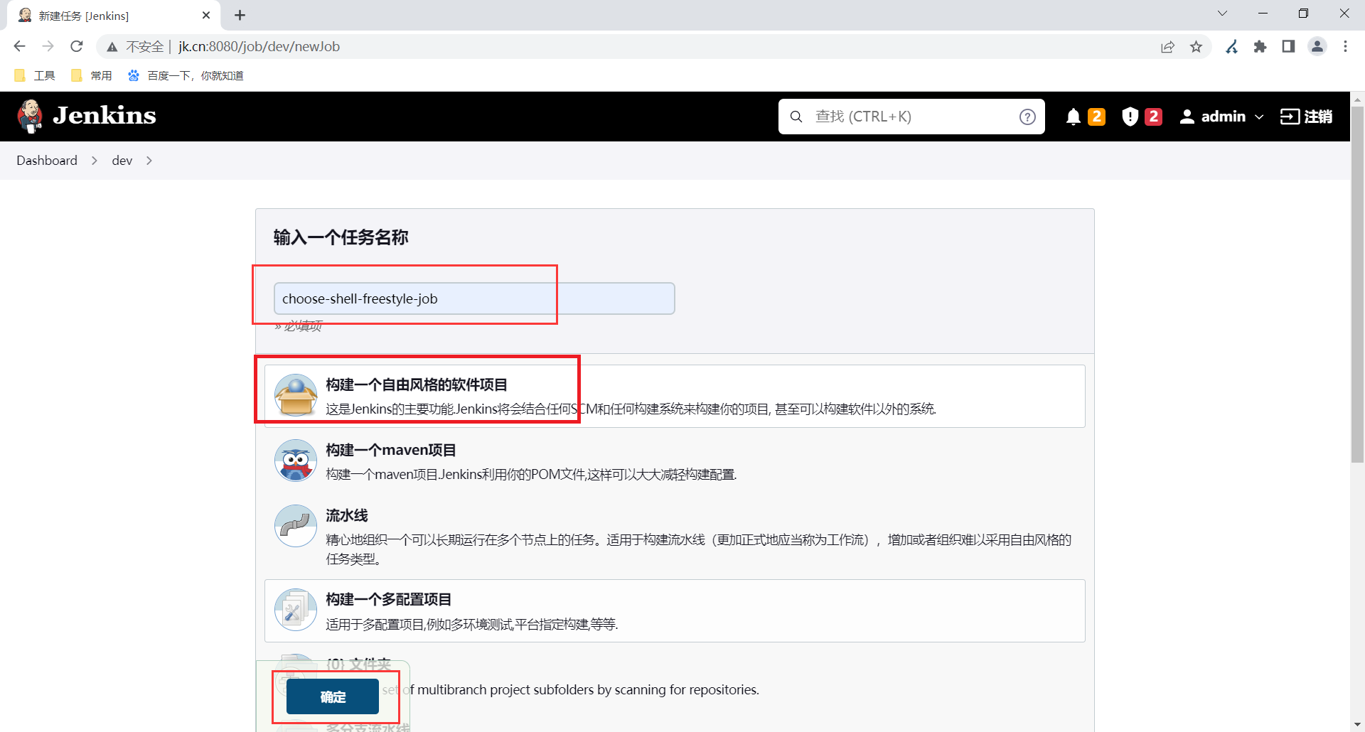Click the 查找 search box
The image size is (1365, 732).
(911, 117)
